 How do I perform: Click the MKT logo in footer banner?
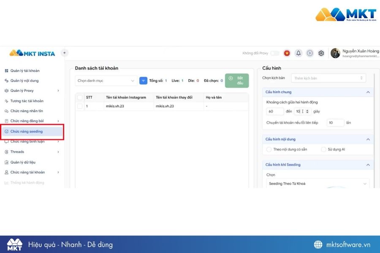point(14,245)
